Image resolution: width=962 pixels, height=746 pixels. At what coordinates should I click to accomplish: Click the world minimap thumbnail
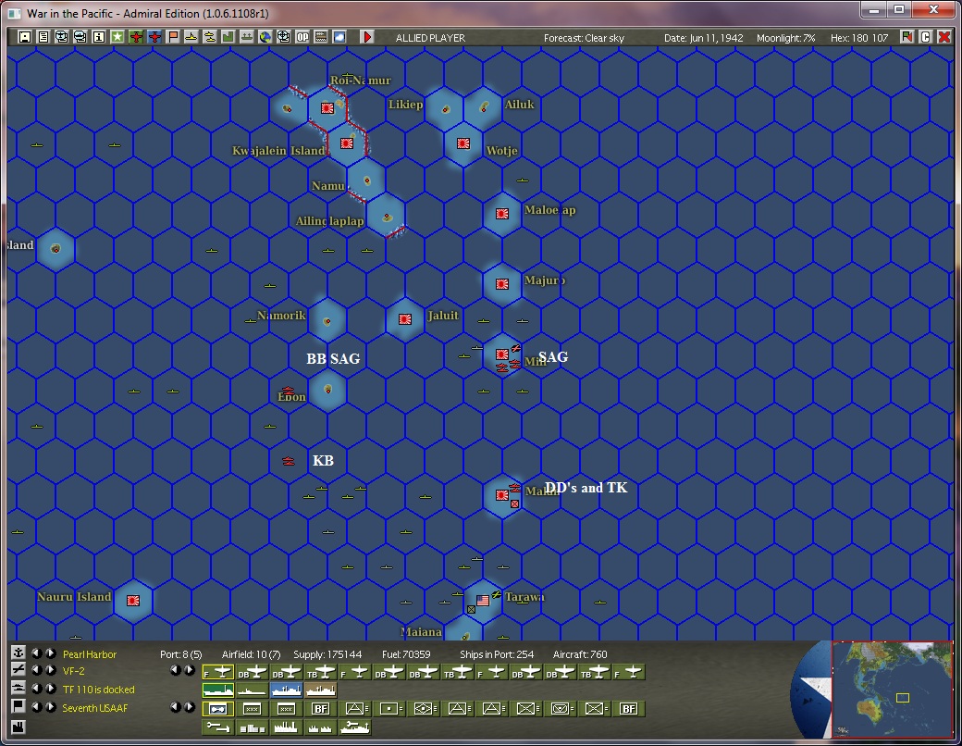(892, 689)
